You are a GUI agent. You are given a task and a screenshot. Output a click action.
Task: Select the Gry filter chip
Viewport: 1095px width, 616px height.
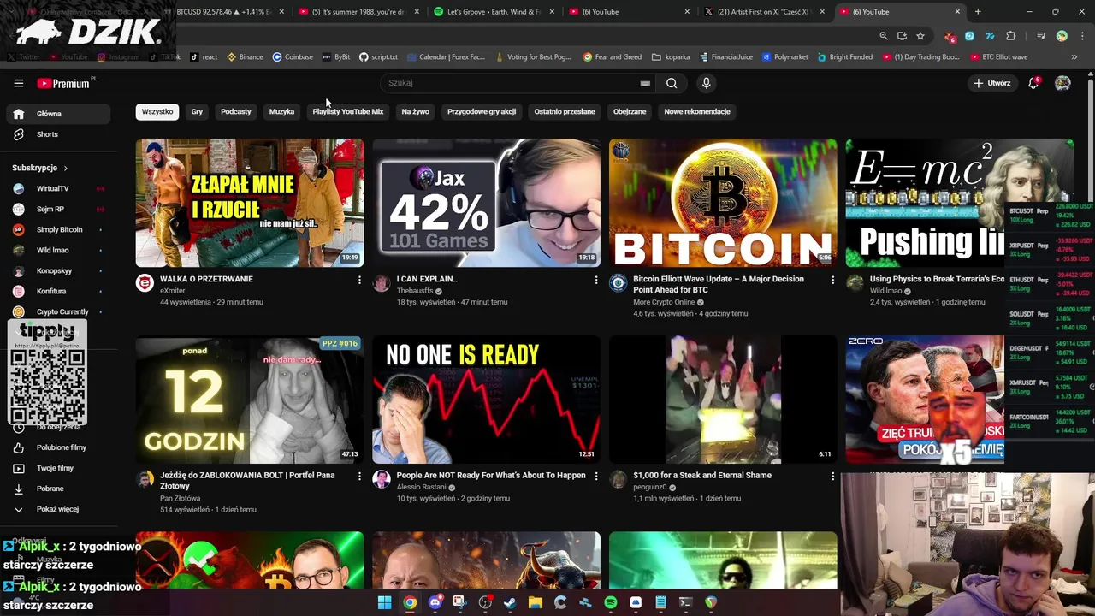[197, 111]
